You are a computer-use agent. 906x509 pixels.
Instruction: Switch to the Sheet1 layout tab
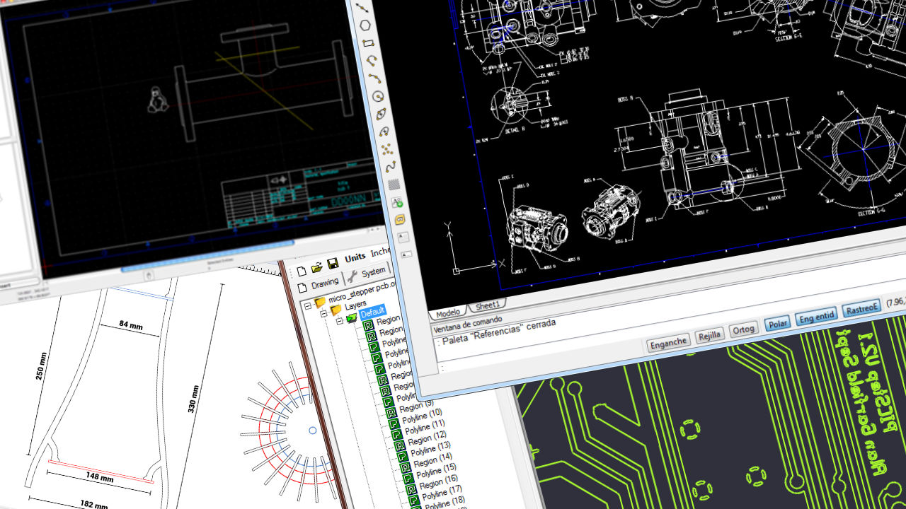487,306
